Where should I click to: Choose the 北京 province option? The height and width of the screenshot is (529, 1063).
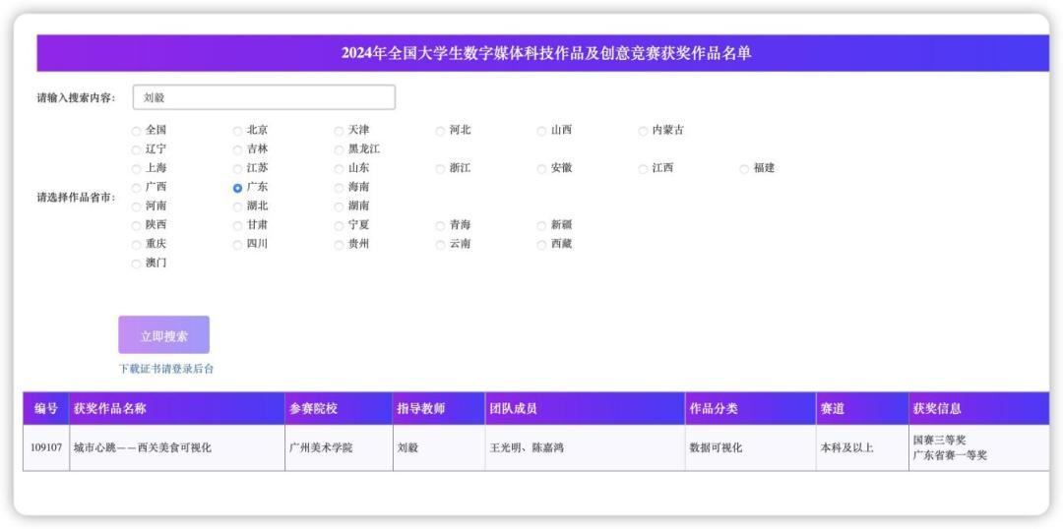[x=237, y=130]
